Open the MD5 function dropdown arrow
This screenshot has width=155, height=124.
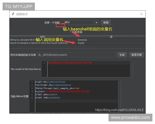pyautogui.click(x=96, y=22)
